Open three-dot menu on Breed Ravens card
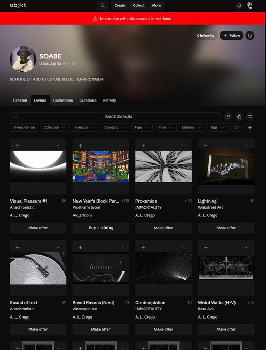 click(121, 247)
